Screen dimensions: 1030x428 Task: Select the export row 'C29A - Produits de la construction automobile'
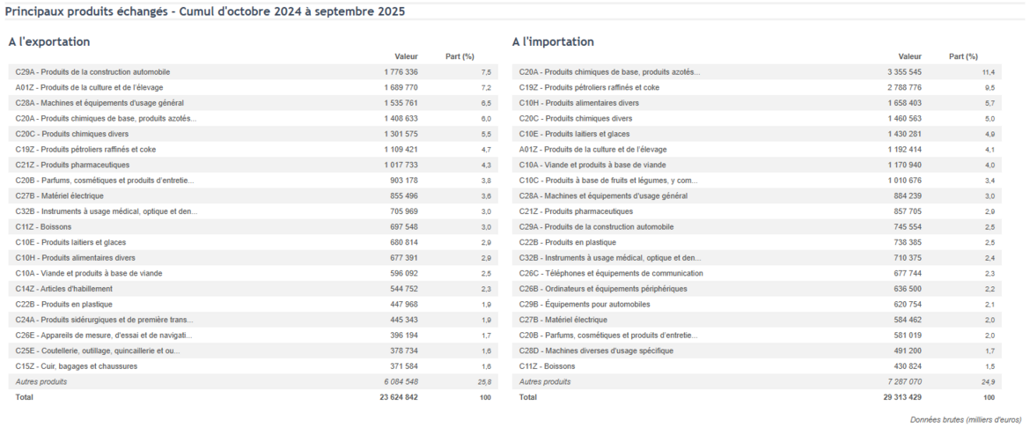(x=92, y=72)
